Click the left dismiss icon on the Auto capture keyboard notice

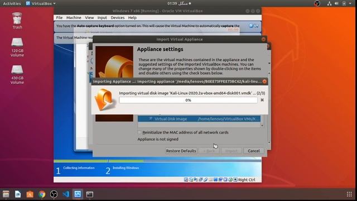click(251, 26)
